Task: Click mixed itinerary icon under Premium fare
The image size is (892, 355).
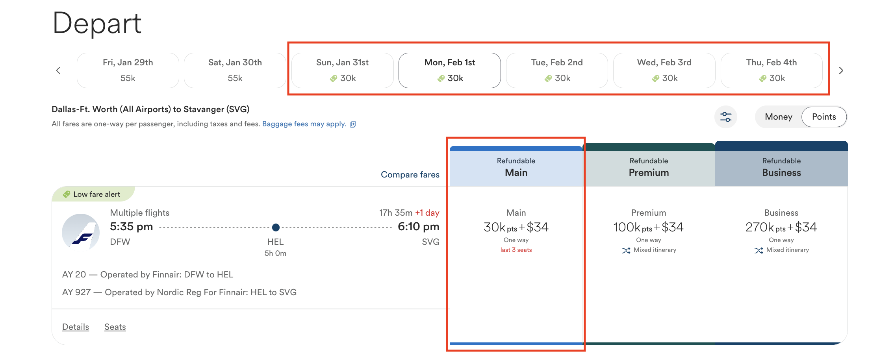Action: [626, 250]
